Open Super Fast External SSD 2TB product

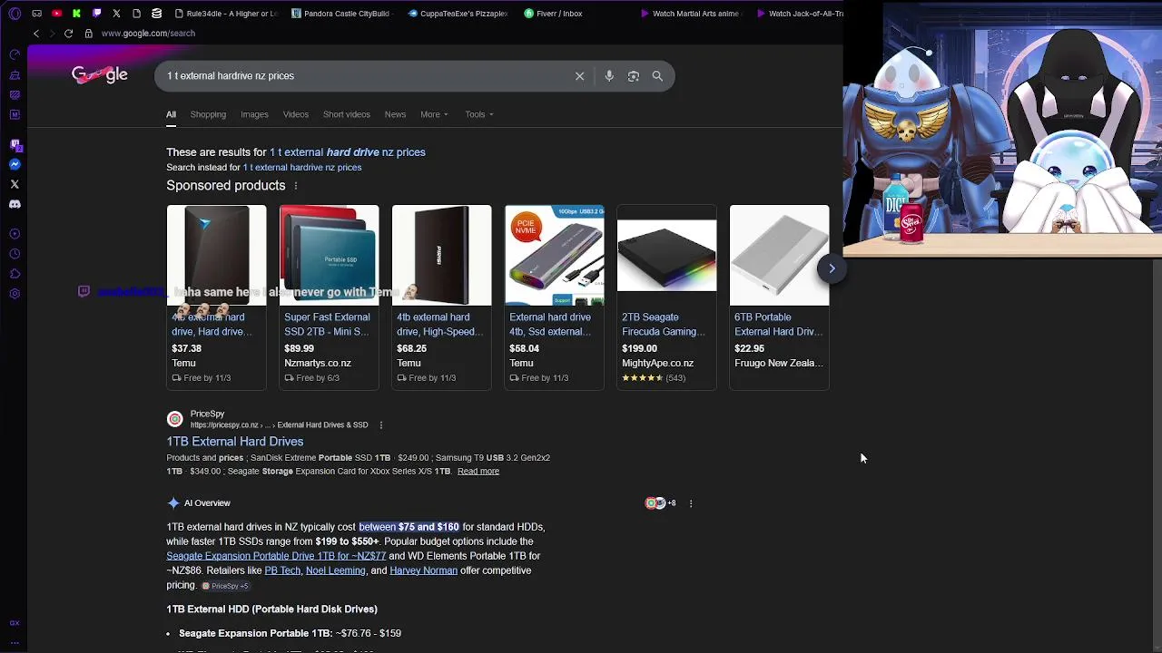point(329,297)
